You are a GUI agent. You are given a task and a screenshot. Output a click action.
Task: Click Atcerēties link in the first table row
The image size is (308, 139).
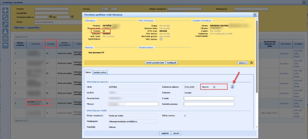pyautogui.click(x=284, y=54)
